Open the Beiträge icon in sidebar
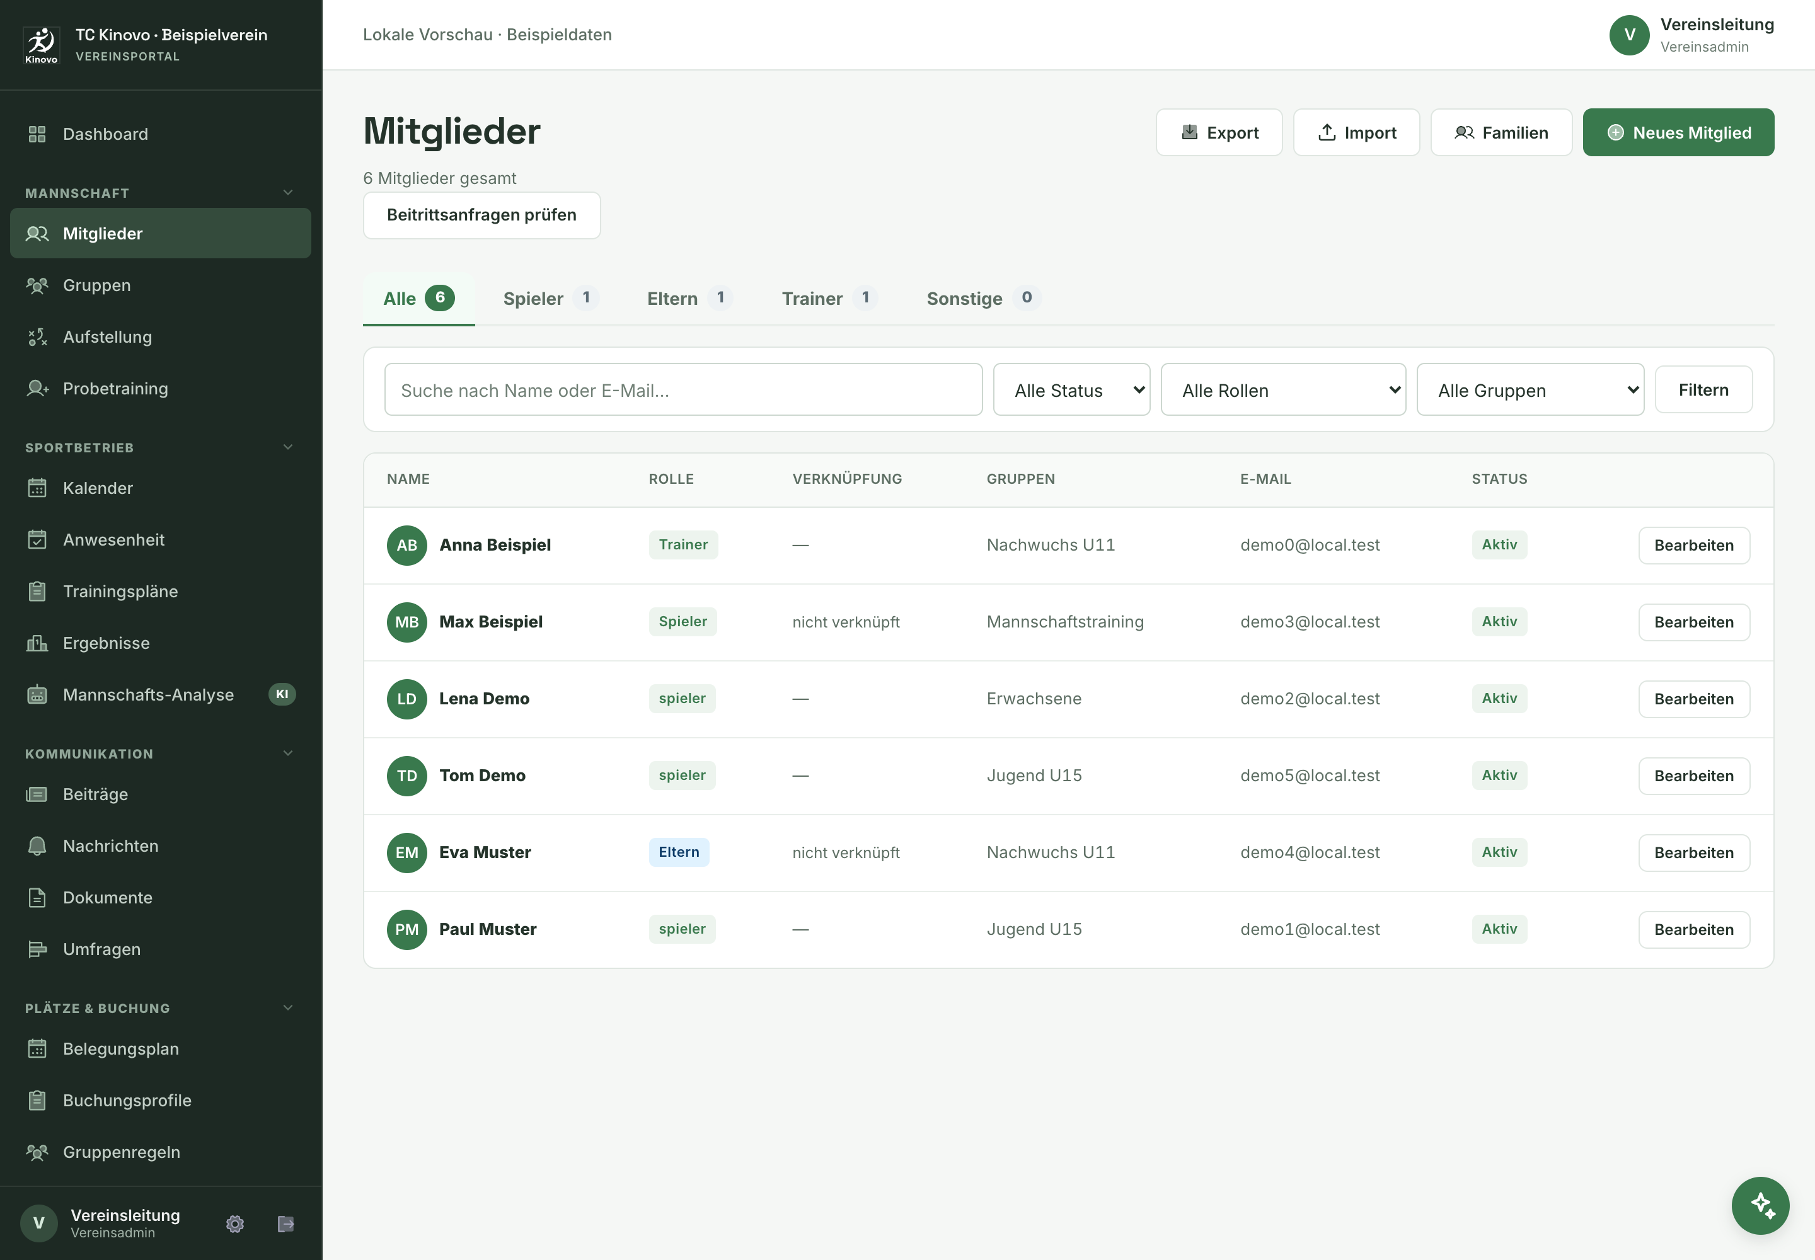This screenshot has width=1815, height=1260. [x=37, y=794]
